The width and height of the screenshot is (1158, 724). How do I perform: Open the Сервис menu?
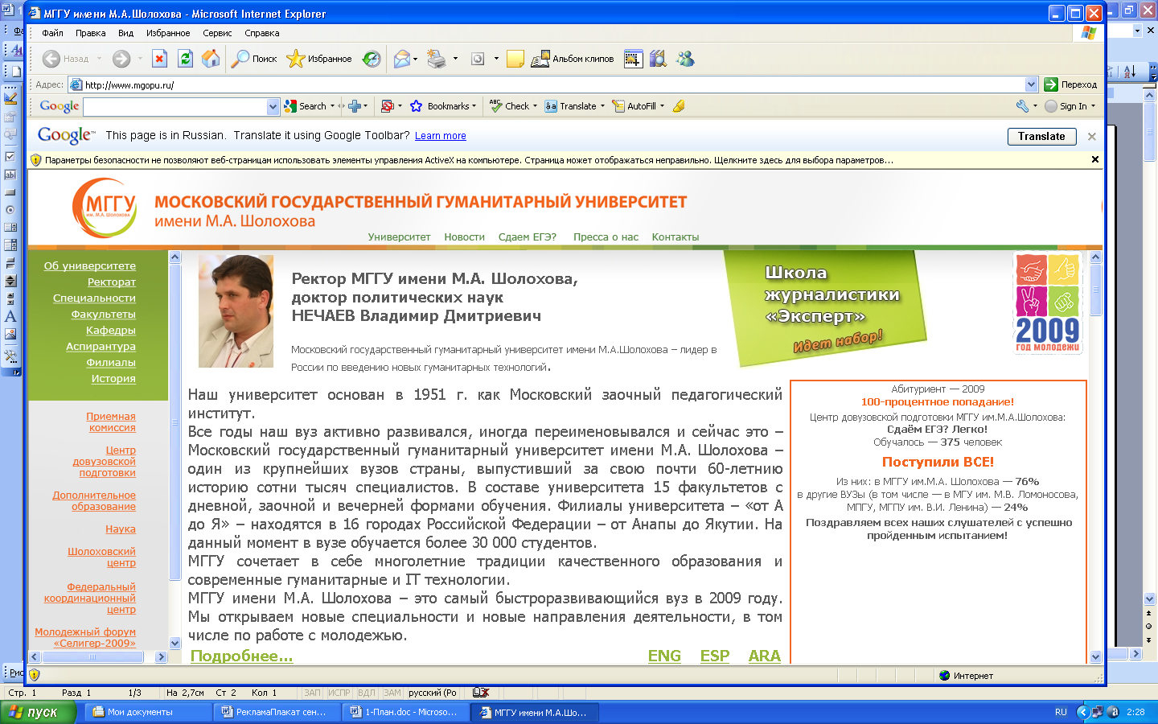tap(217, 33)
